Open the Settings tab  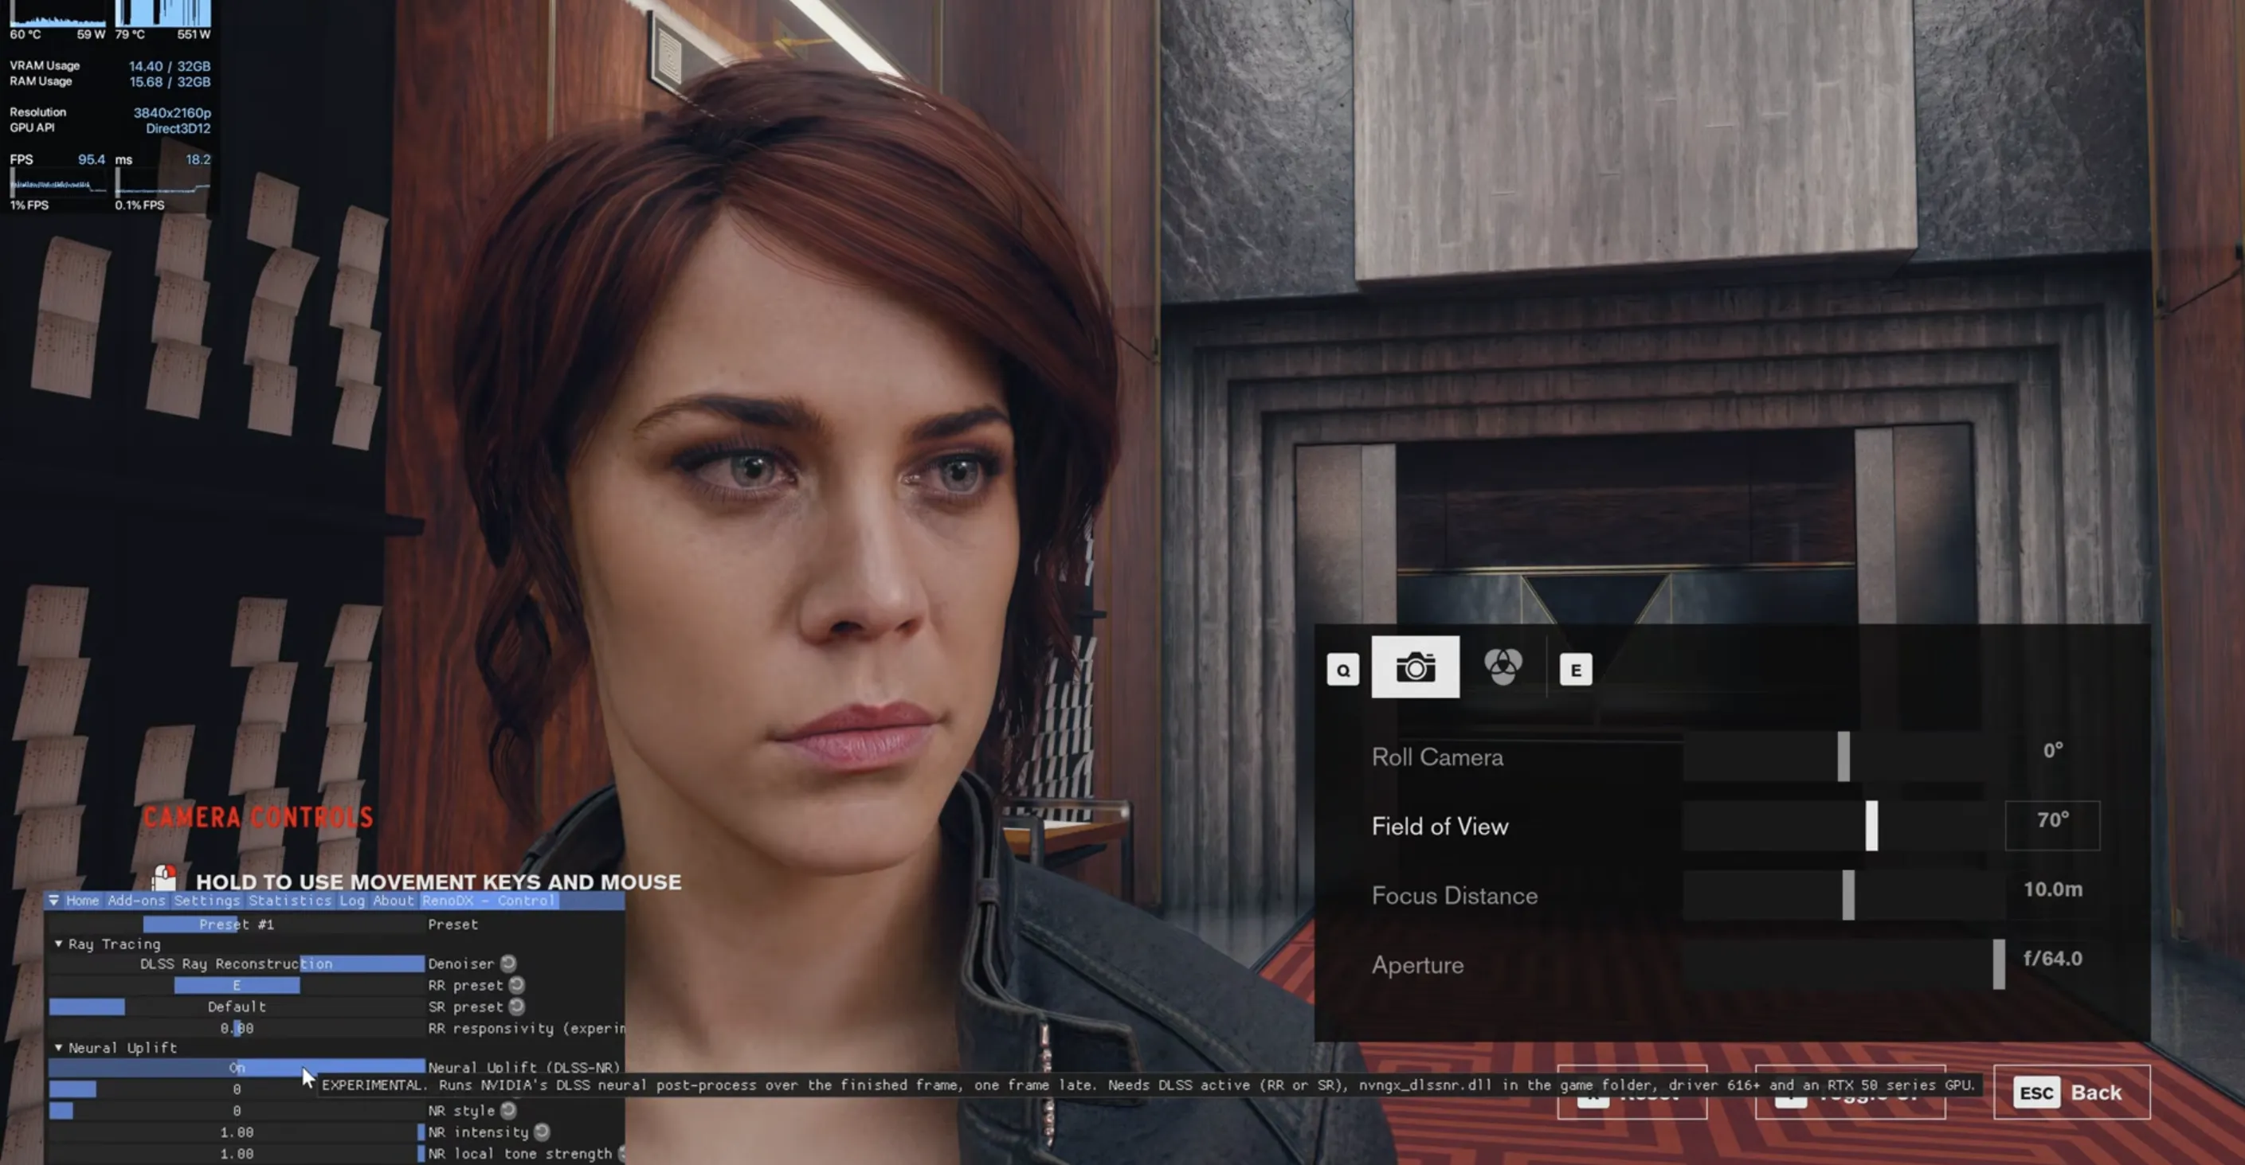coord(206,900)
